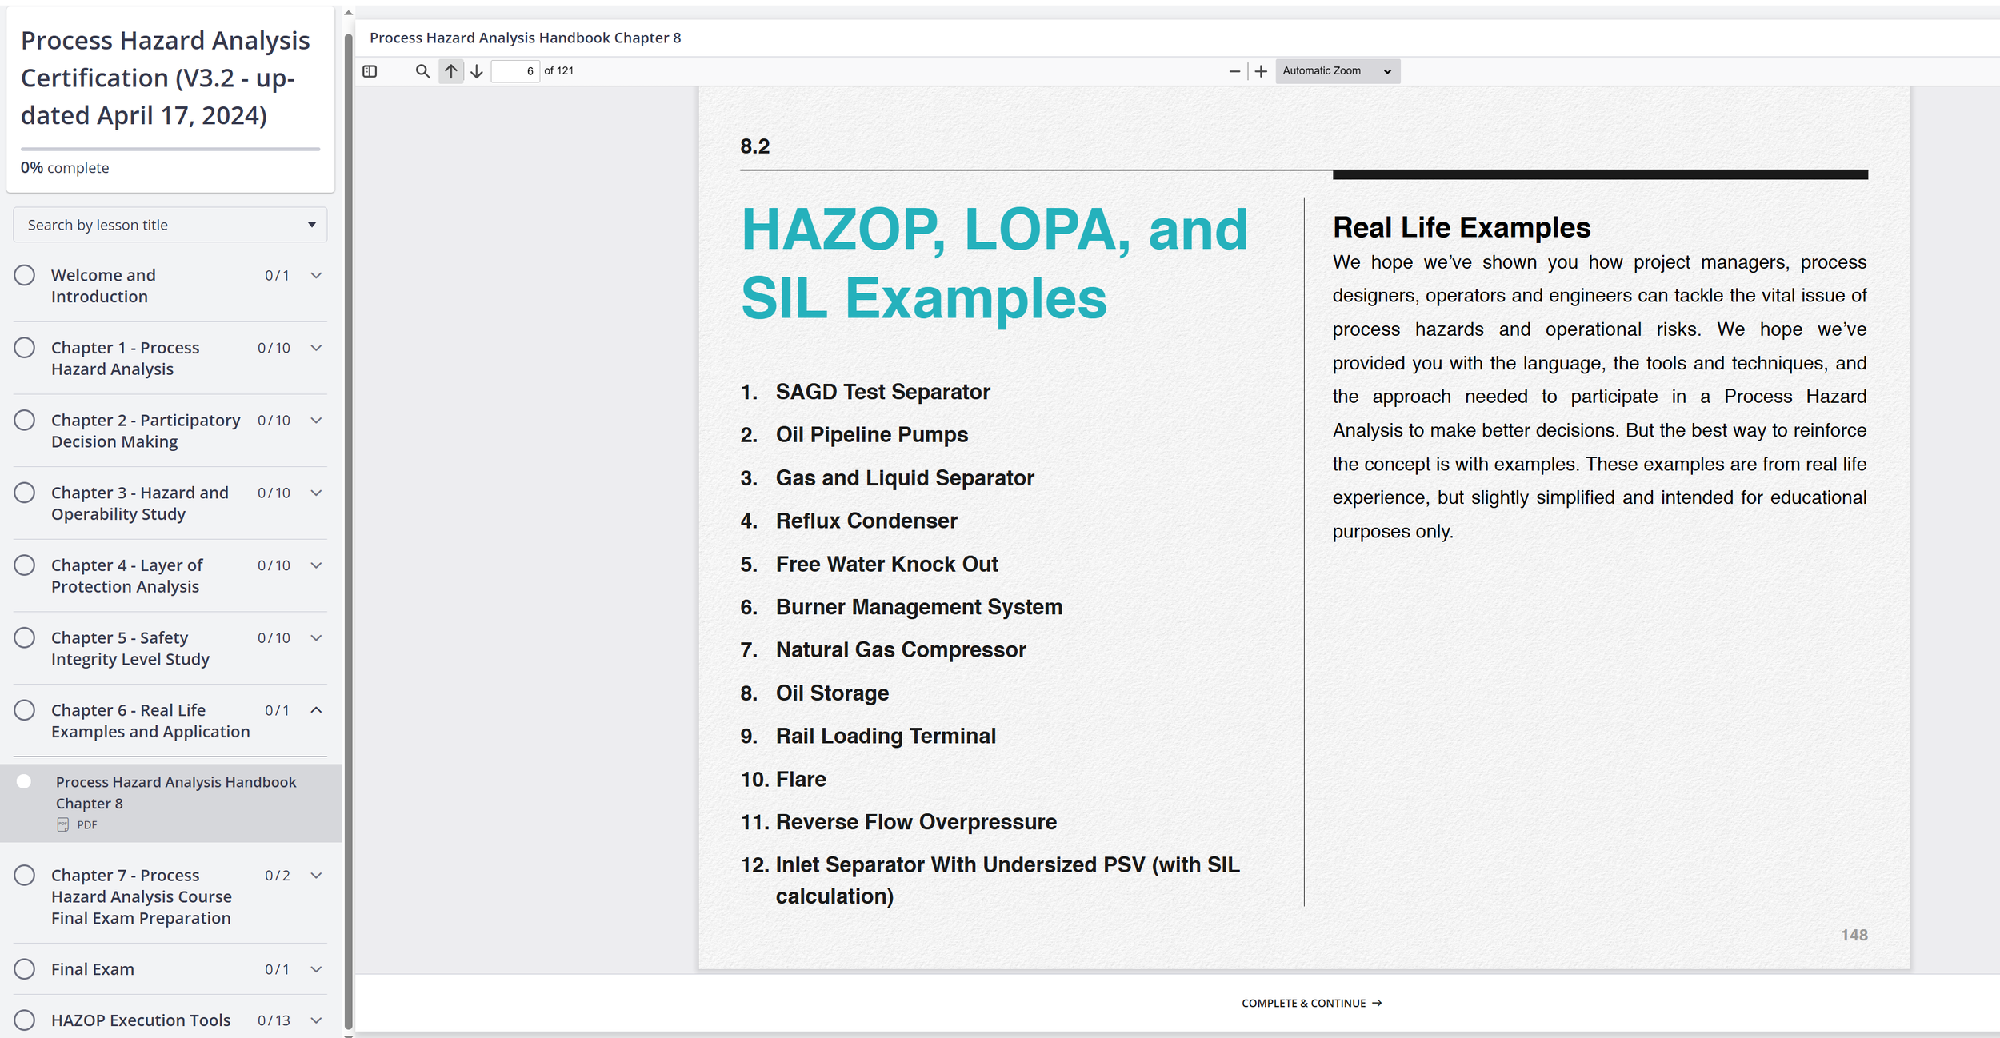The width and height of the screenshot is (2000, 1038).
Task: Toggle the PDF sidebar panel icon
Action: coord(370,71)
